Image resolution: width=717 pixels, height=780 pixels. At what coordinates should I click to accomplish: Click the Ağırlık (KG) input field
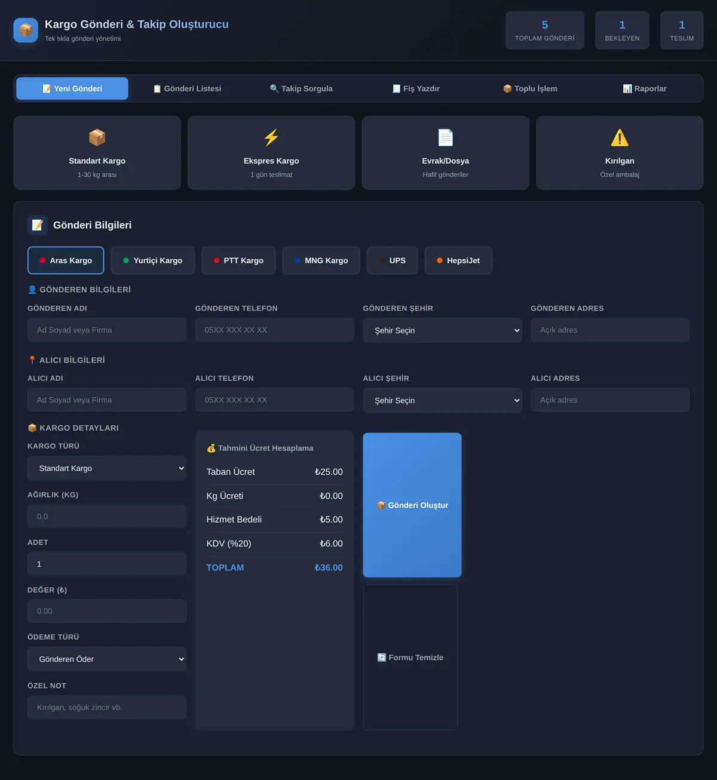(x=107, y=516)
